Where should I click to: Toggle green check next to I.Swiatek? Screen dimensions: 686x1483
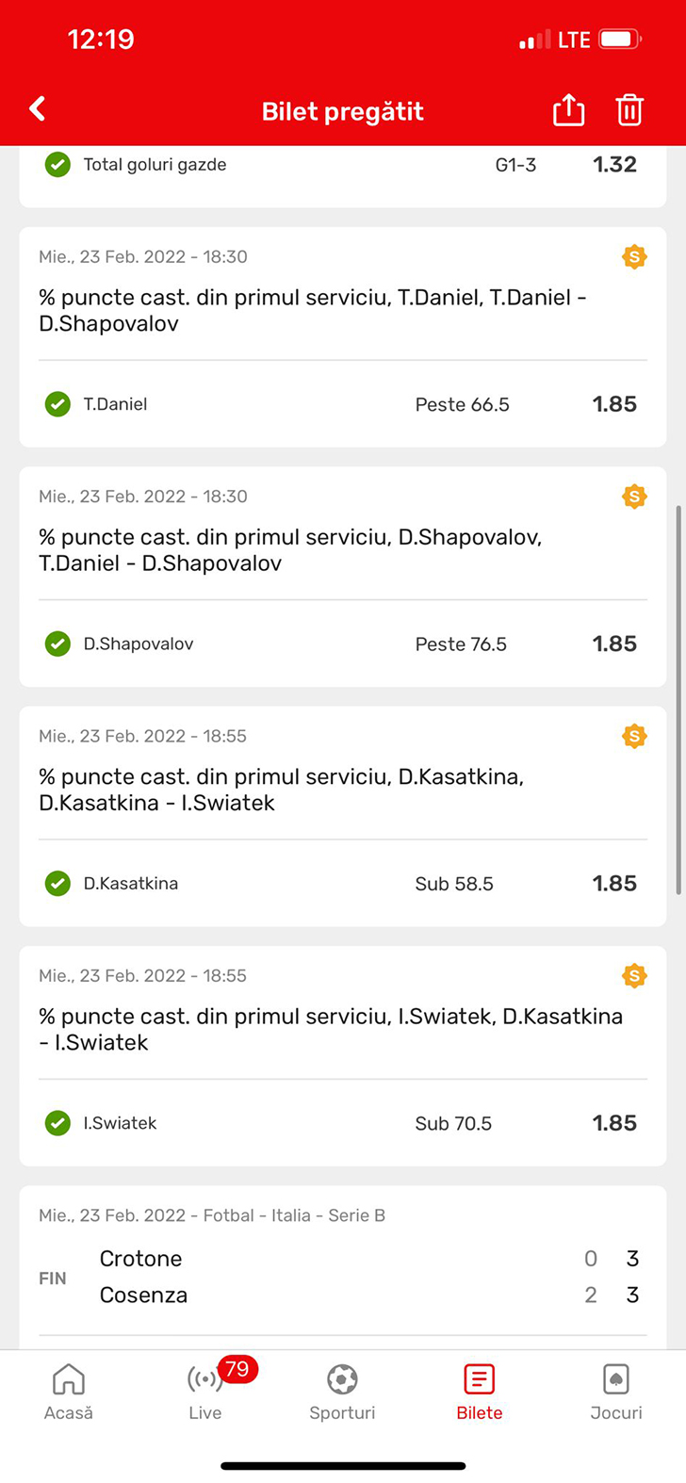coord(57,1123)
